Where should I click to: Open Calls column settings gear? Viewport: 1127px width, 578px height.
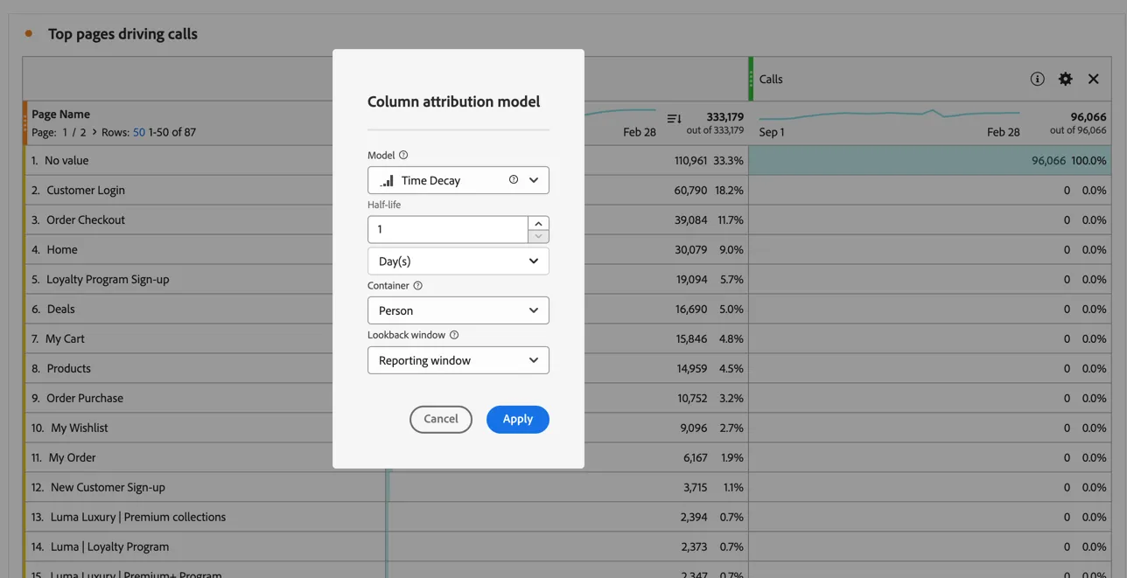click(x=1065, y=79)
